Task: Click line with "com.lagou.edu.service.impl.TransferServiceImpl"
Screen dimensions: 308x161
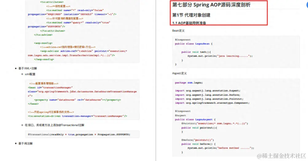Action: [x=71, y=56]
